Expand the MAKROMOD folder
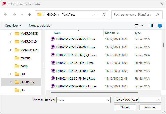The width and height of the screenshot is (166, 114). coord(10,34)
